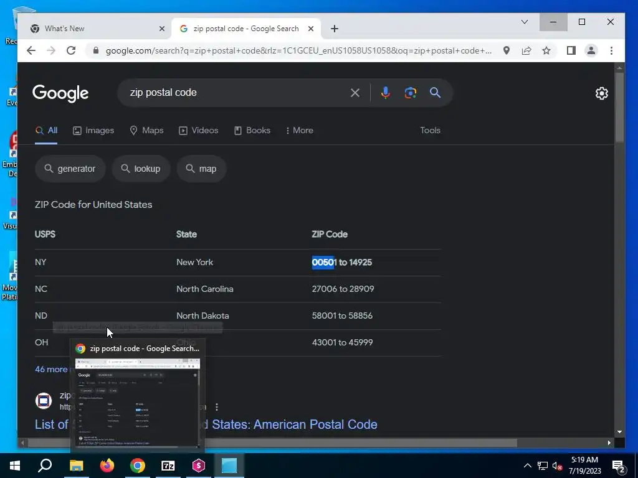
Task: Close the What's New tab
Action: [161, 29]
